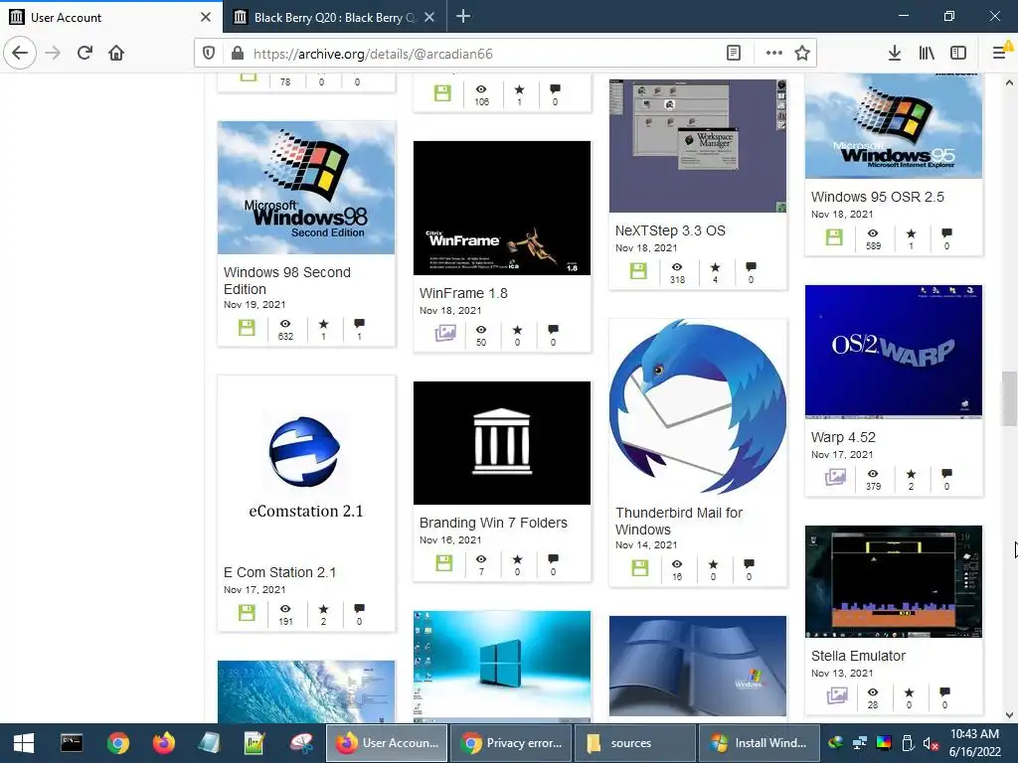Image resolution: width=1018 pixels, height=763 pixels.
Task: Open the eComstation 2.1 logo thumbnail
Action: 306,467
